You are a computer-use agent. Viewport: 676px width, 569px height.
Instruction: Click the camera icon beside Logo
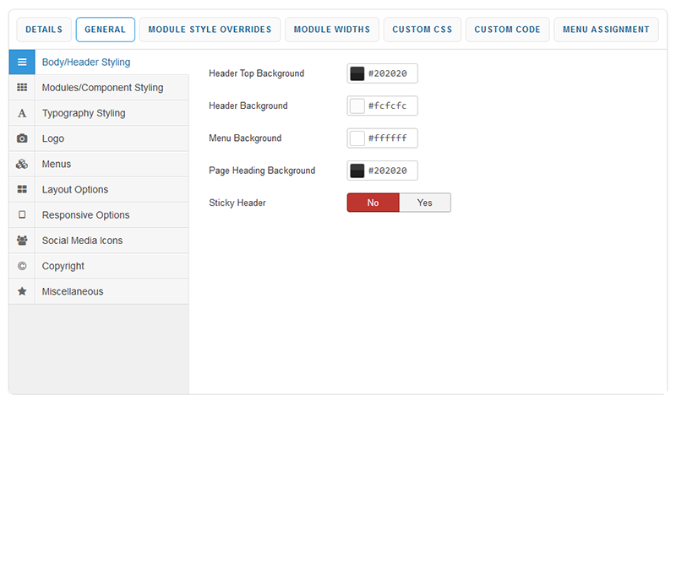click(x=22, y=138)
